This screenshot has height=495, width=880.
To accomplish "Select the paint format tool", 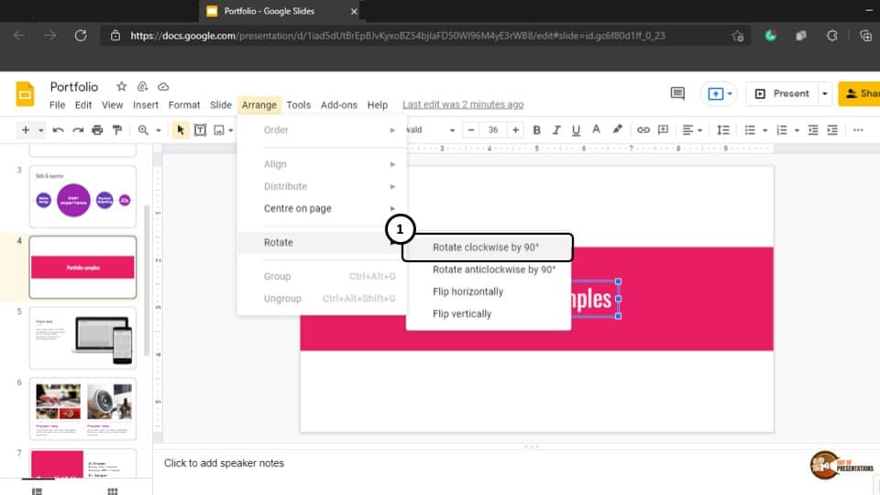I will pyautogui.click(x=117, y=130).
